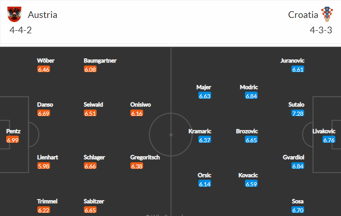This screenshot has height=216, width=341.
Task: Click the Croatia team crest icon
Action: point(327,14)
